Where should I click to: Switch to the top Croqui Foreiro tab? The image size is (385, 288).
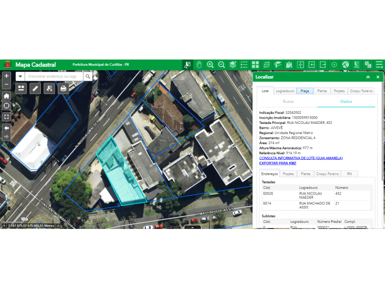[x=361, y=91]
